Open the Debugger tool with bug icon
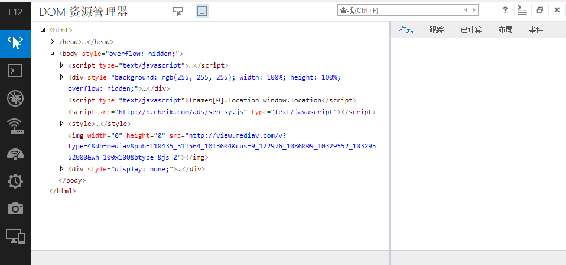566x265 pixels. coord(15,98)
